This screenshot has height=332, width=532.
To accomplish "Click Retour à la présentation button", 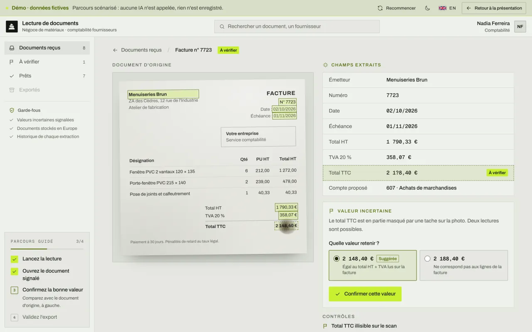I will 494,8.
